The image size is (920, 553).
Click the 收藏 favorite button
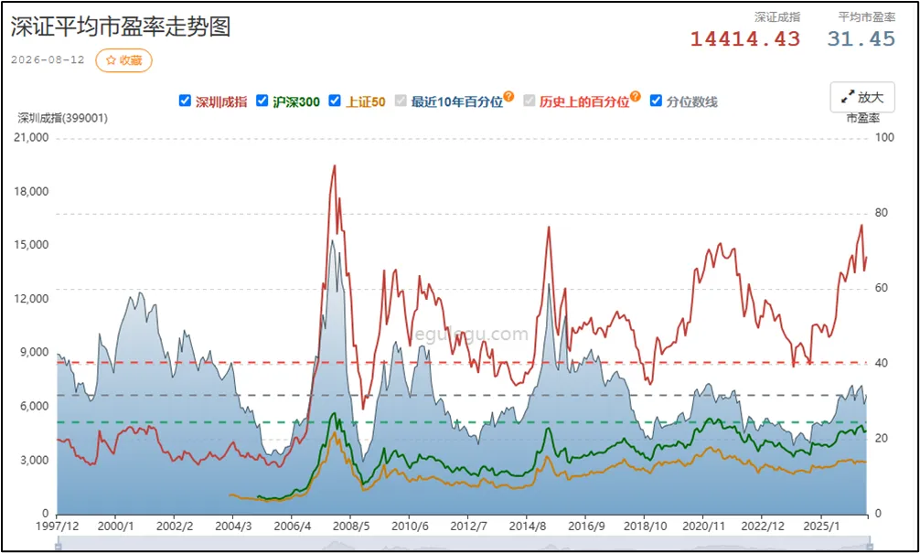[123, 60]
